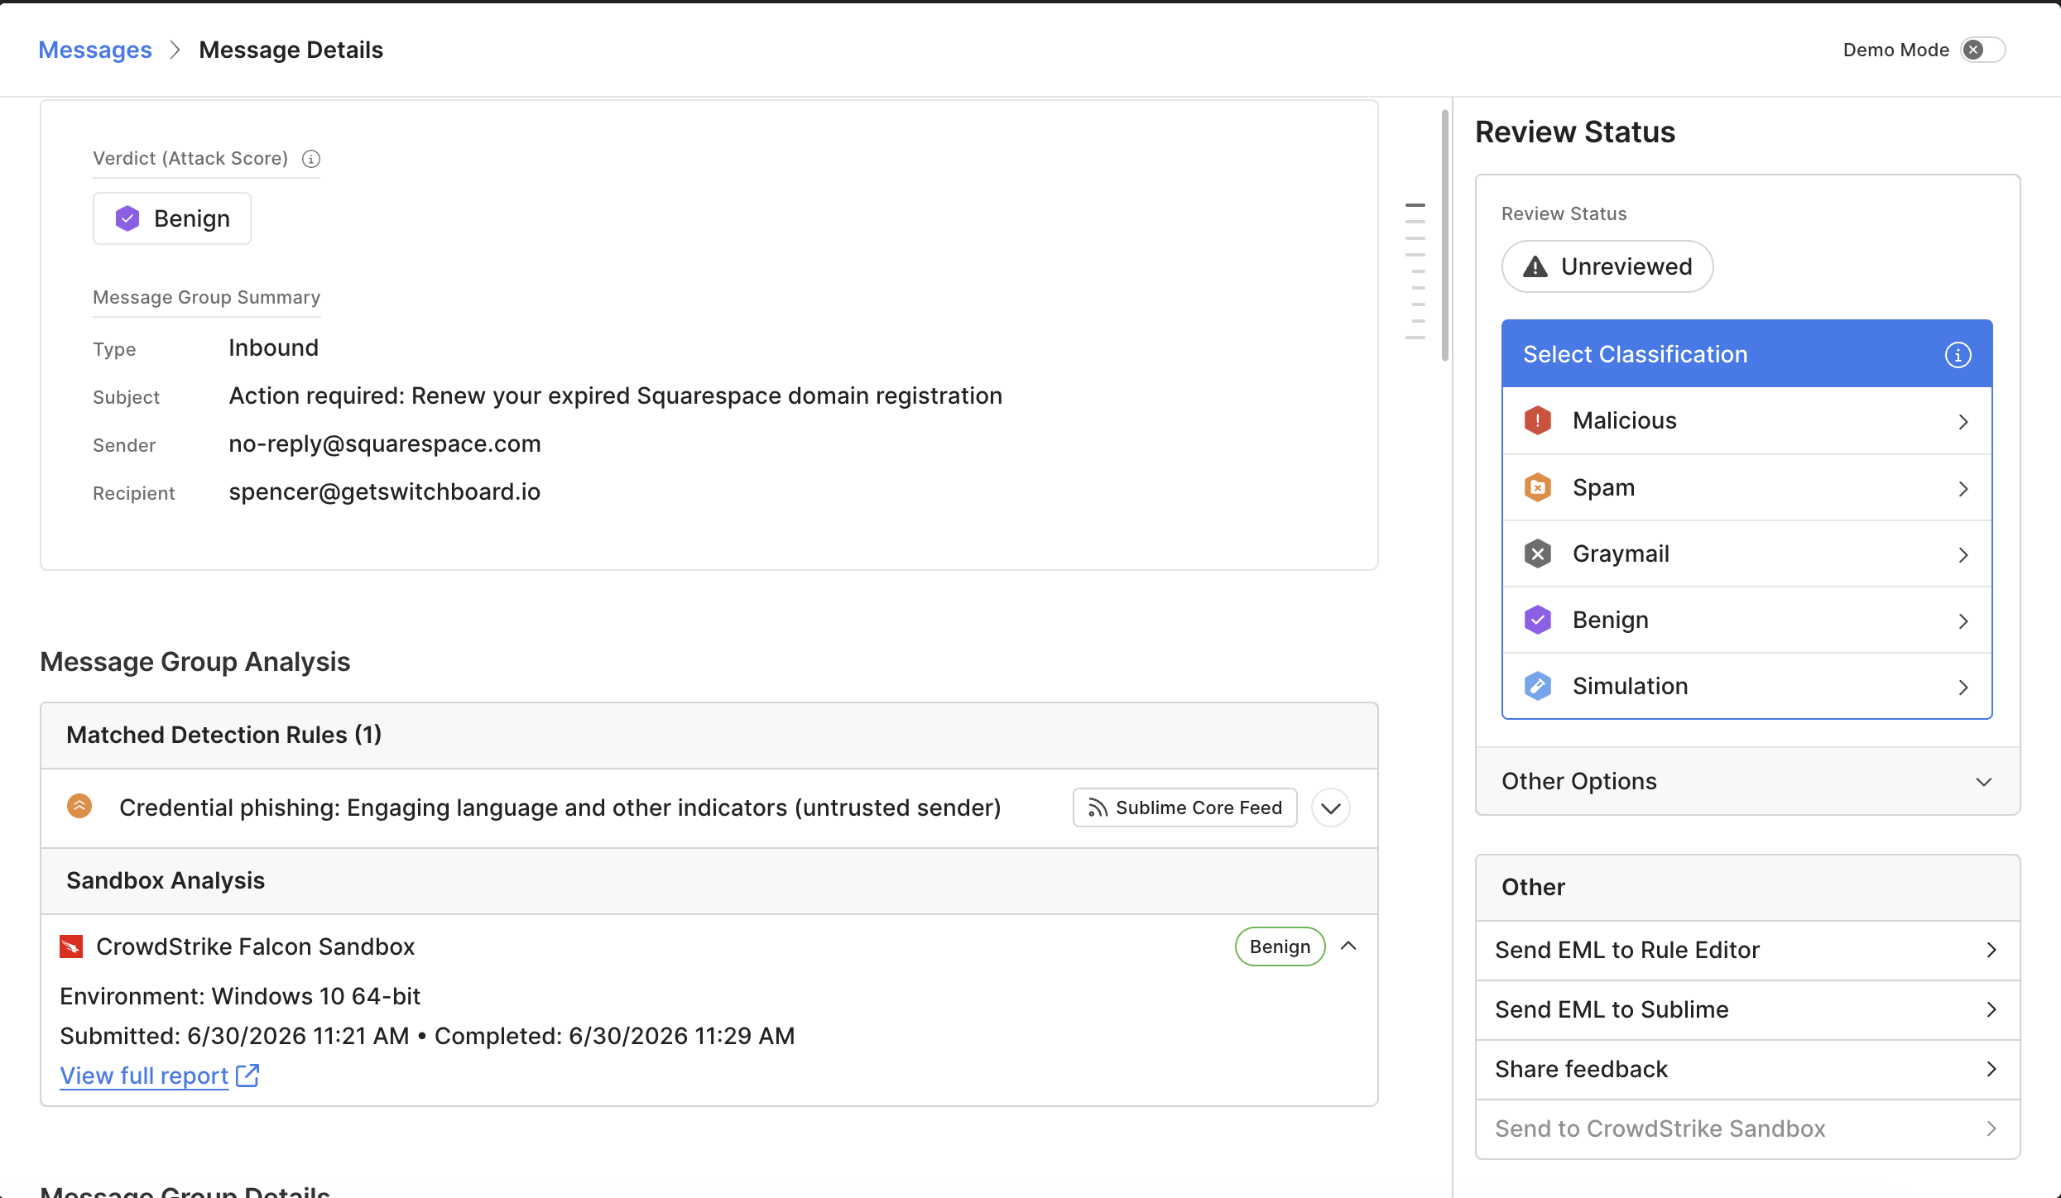Open the Spam classification chevron
This screenshot has height=1198, width=2061.
click(x=1963, y=489)
